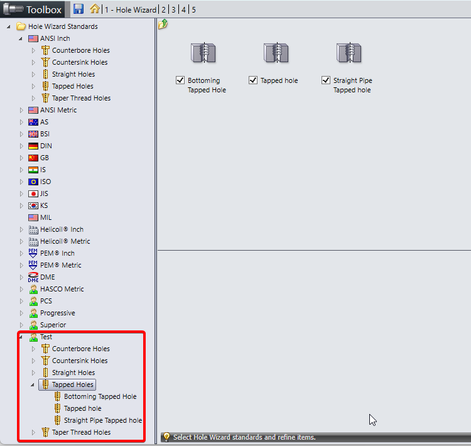Image resolution: width=471 pixels, height=446 pixels.
Task: Click the up-one-level folder arrow icon
Action: pos(163,24)
